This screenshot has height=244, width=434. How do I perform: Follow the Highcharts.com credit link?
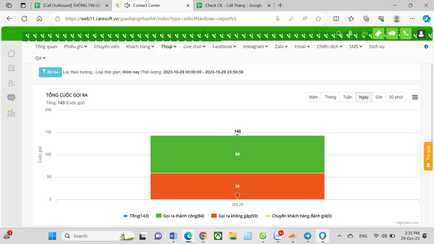tap(408, 223)
